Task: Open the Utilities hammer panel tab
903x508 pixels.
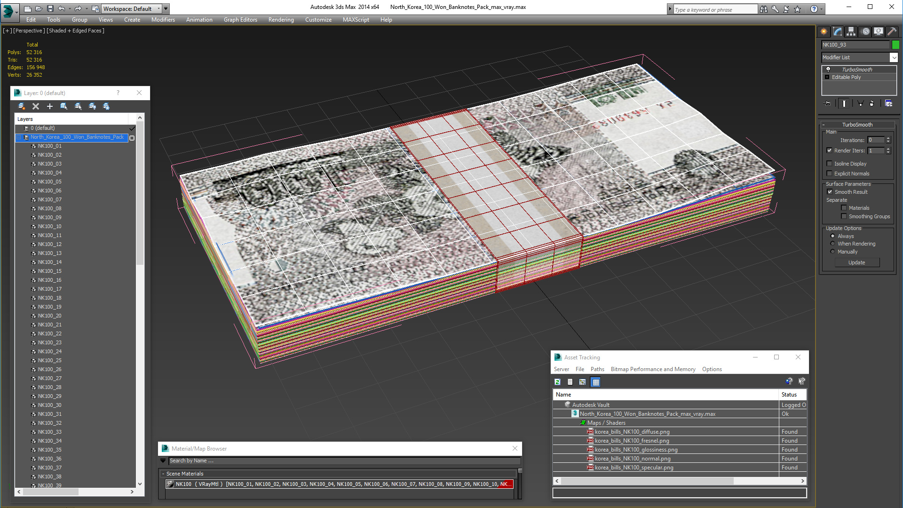Action: (892, 32)
